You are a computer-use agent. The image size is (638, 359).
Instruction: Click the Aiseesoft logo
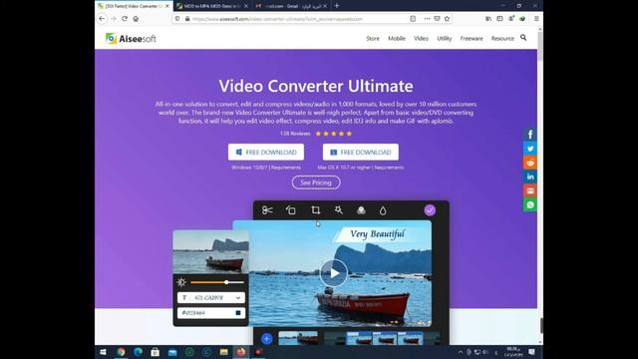pyautogui.click(x=131, y=38)
